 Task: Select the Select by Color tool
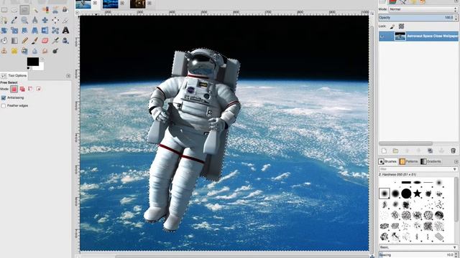tap(45, 10)
